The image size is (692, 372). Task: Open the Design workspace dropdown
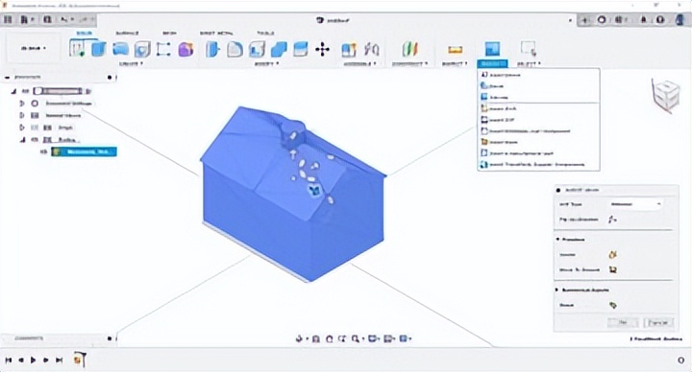[x=33, y=49]
